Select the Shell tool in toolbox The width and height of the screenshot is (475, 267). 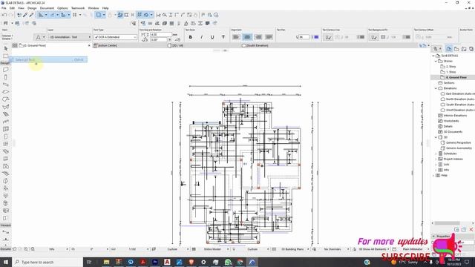pyautogui.click(x=5, y=107)
